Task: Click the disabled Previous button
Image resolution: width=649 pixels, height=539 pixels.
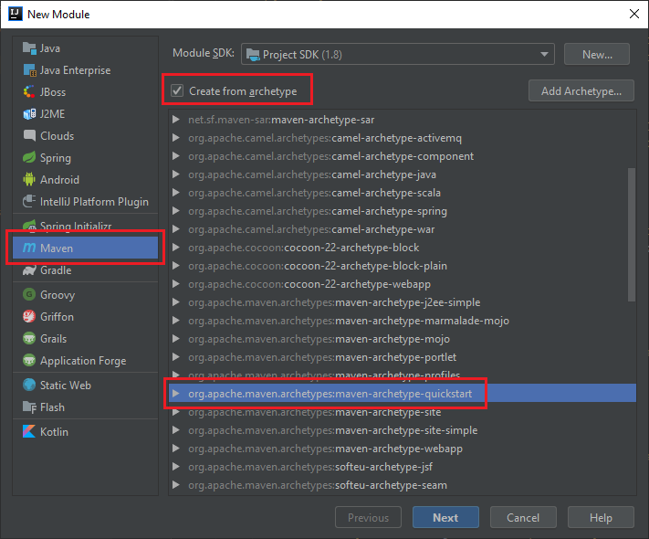Action: point(368,517)
